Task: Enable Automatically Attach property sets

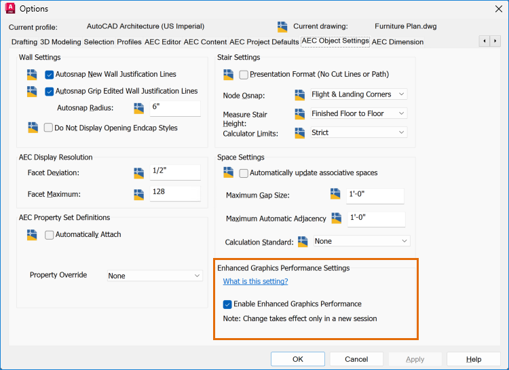Action: point(50,235)
